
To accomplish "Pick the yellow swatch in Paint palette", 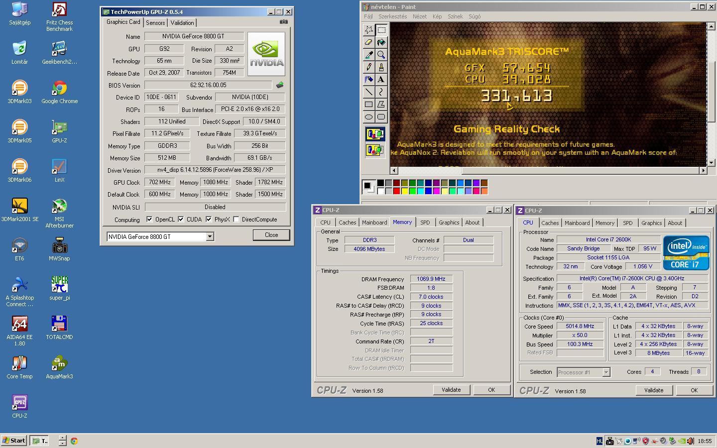I will (404, 191).
